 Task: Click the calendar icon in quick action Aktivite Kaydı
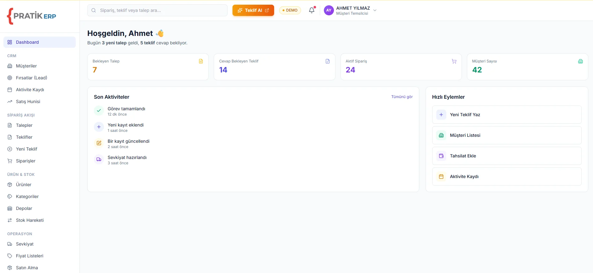pos(441,176)
